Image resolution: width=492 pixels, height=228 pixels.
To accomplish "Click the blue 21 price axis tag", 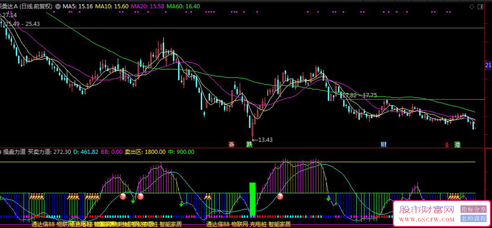I will 488,65.
